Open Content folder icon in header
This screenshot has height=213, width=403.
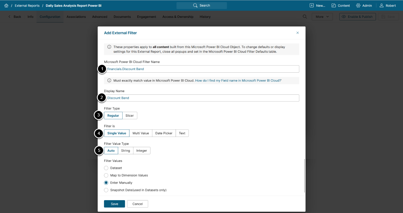pos(334,6)
